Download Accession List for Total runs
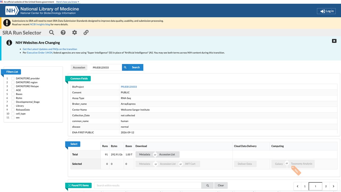341x192 pixels. point(167,154)
